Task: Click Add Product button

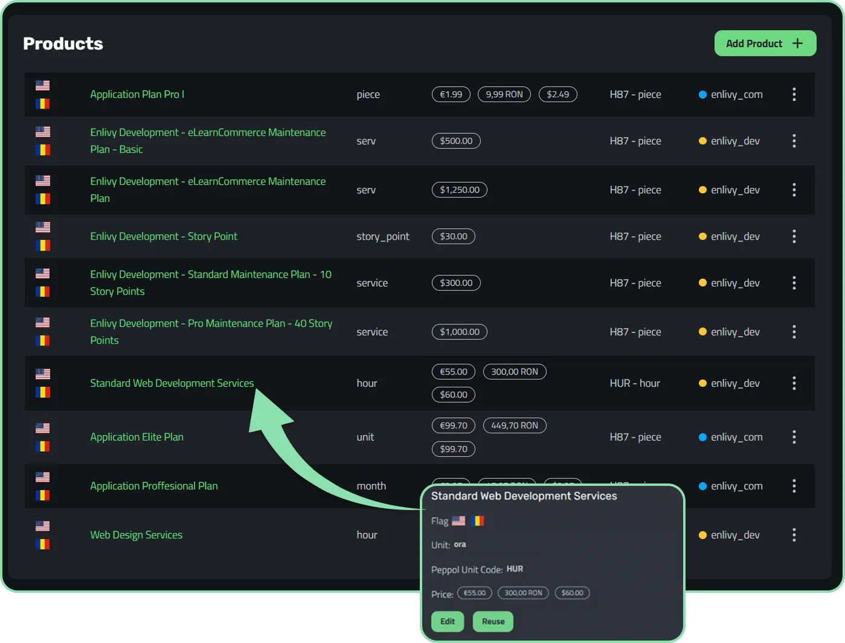Action: pyautogui.click(x=765, y=44)
